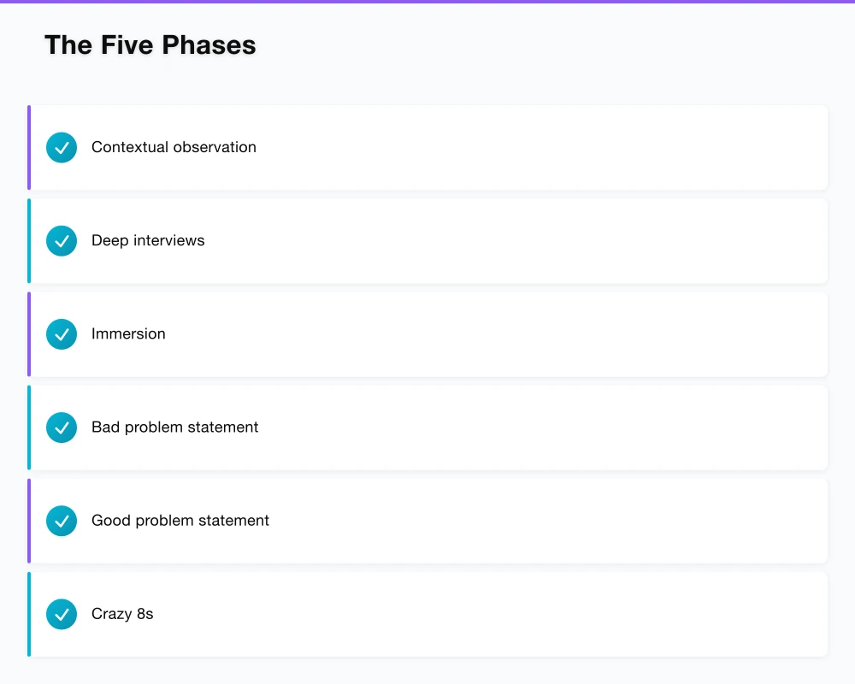The image size is (855, 684).
Task: Click the teal accent bar beside Deep interviews
Action: point(29,240)
